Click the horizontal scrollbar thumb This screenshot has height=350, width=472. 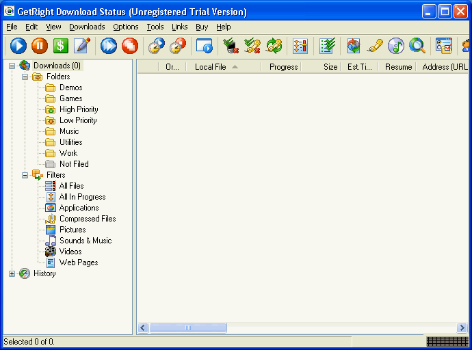point(188,327)
